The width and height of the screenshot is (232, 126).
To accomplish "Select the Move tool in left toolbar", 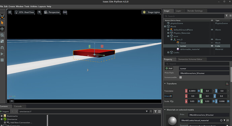I will click(2, 29).
